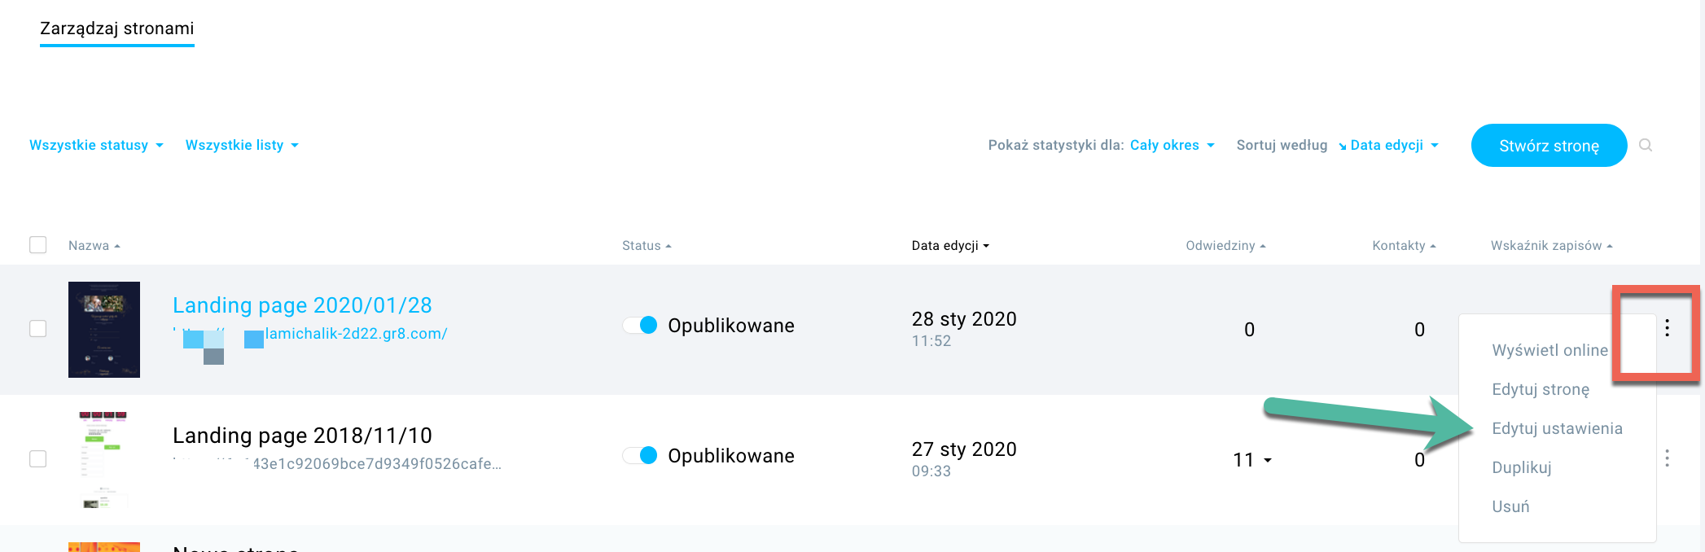Click the search magnifier icon

point(1646,145)
